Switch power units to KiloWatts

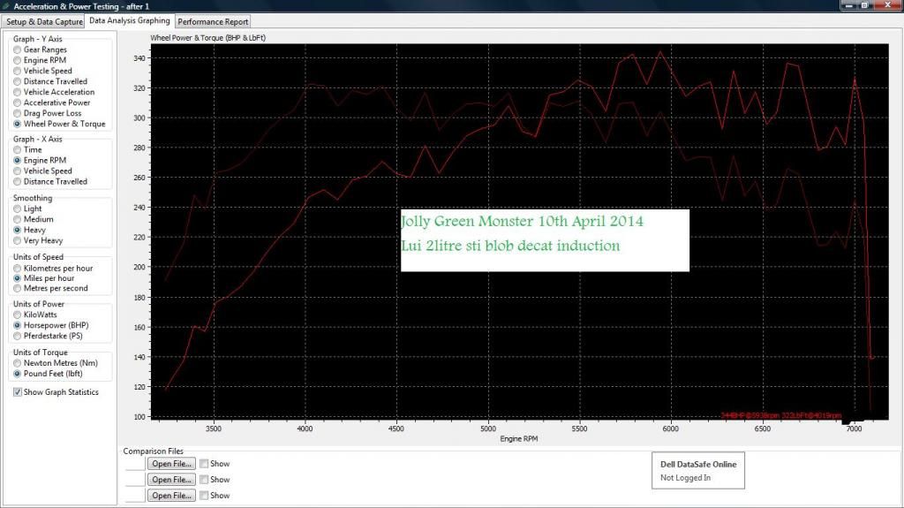coord(18,315)
